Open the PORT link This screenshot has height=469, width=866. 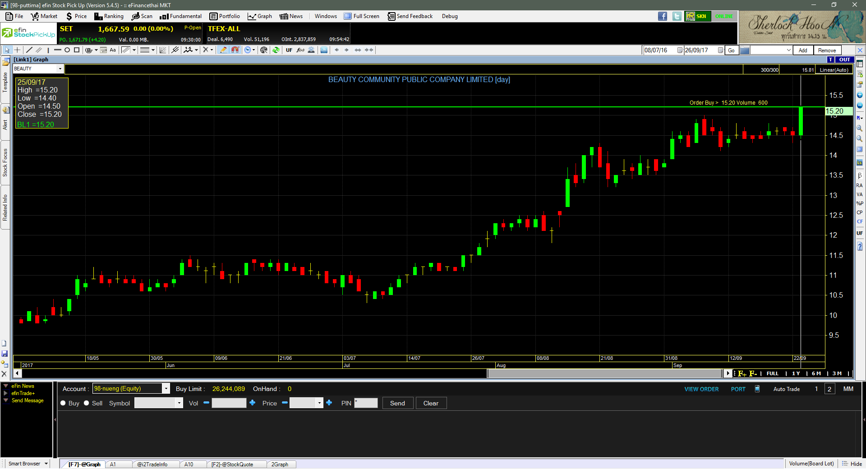[x=738, y=389]
